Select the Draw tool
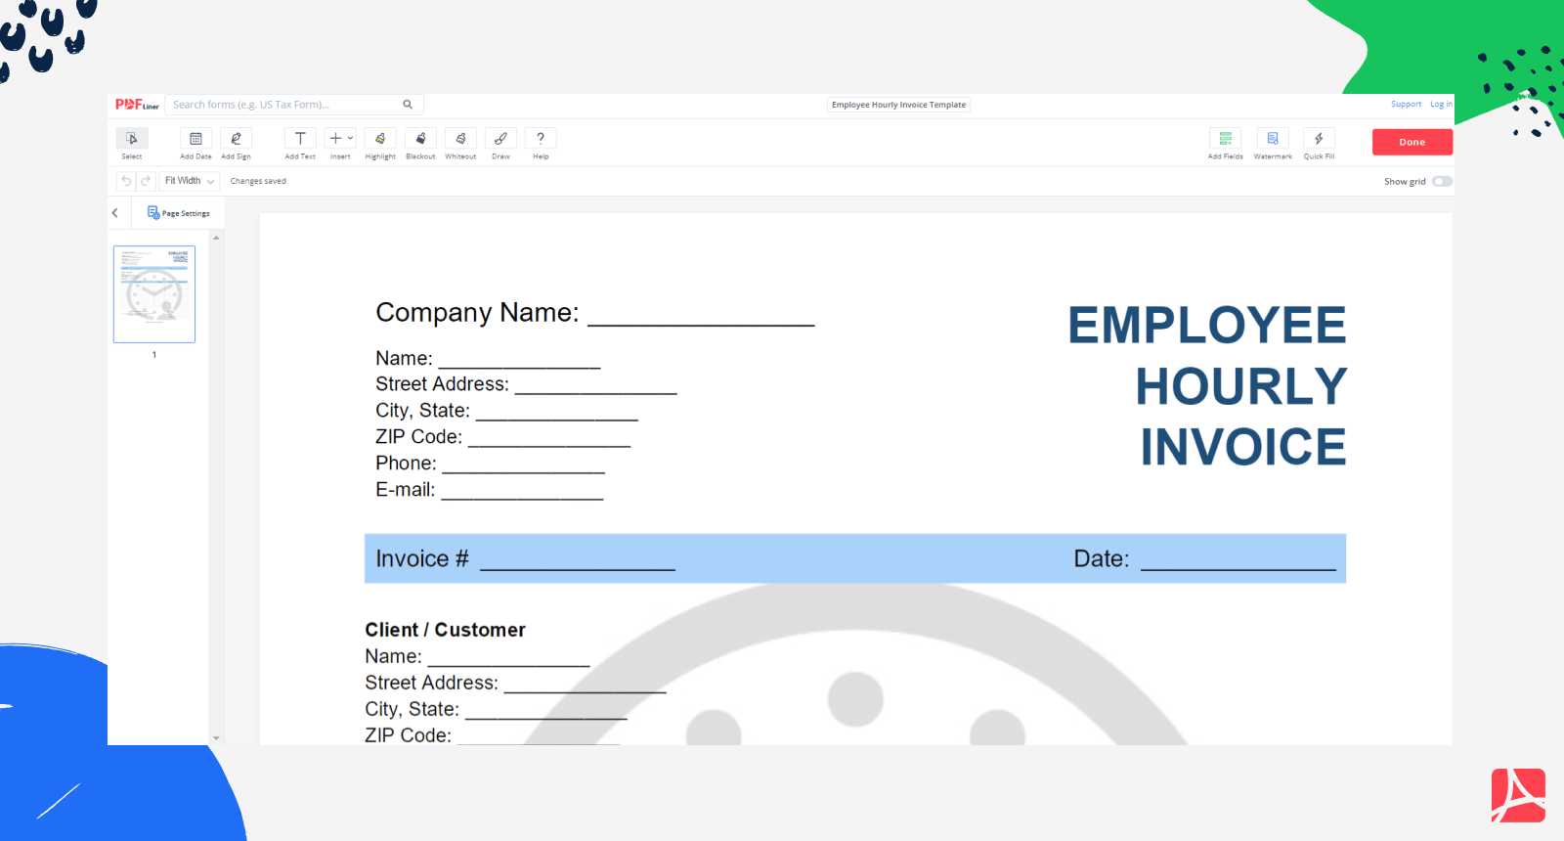Screen dimensions: 1564x841 [x=500, y=143]
